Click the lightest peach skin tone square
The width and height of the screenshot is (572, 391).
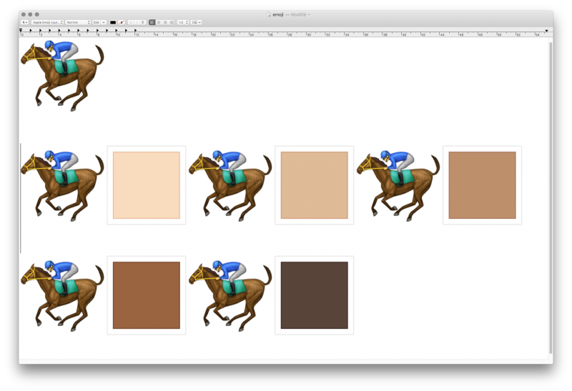click(x=147, y=185)
